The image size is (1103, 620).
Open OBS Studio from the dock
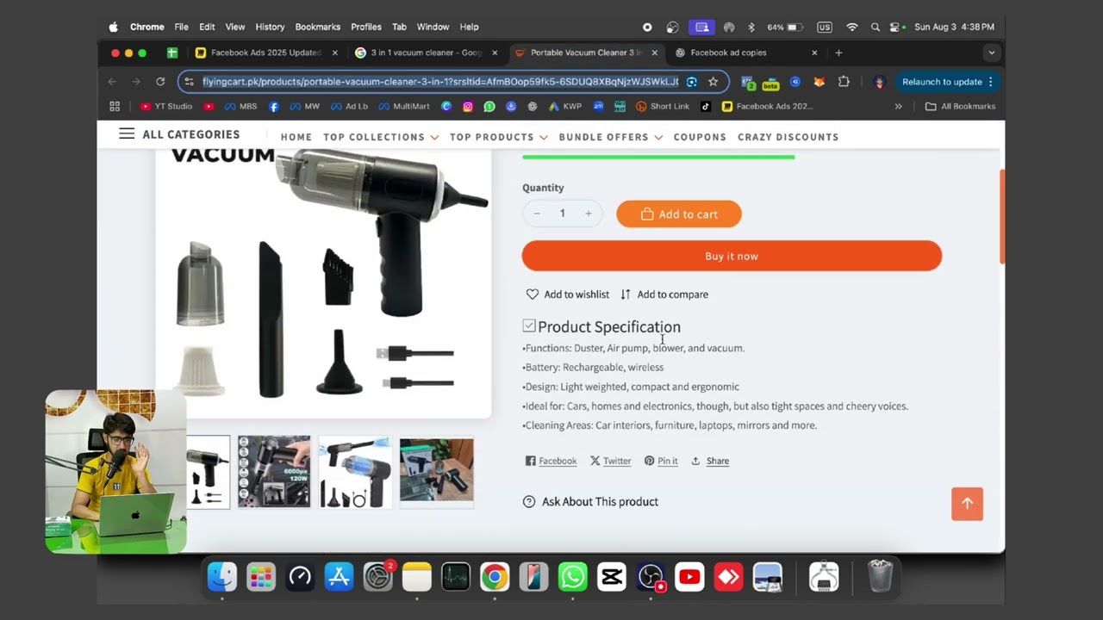pyautogui.click(x=651, y=577)
